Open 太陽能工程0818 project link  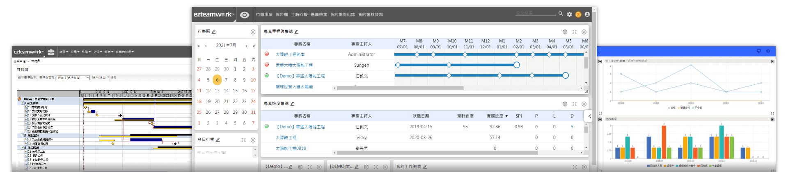click(x=291, y=148)
